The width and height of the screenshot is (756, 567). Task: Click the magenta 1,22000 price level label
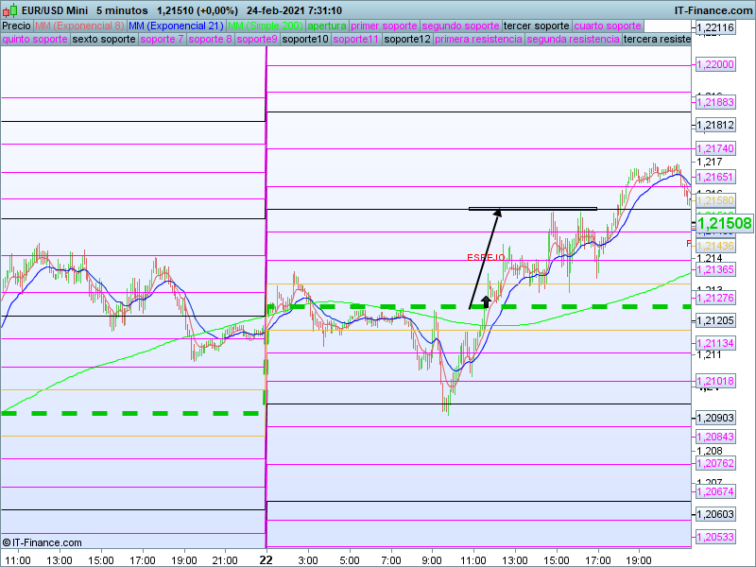click(714, 64)
